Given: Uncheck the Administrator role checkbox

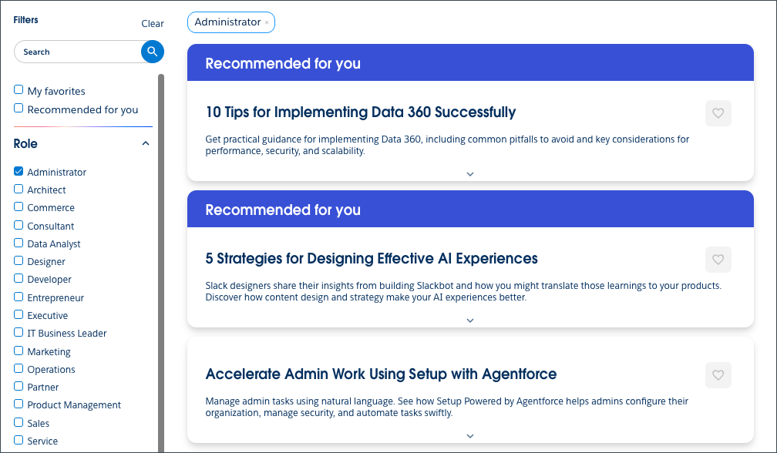Looking at the screenshot, I should [18, 172].
